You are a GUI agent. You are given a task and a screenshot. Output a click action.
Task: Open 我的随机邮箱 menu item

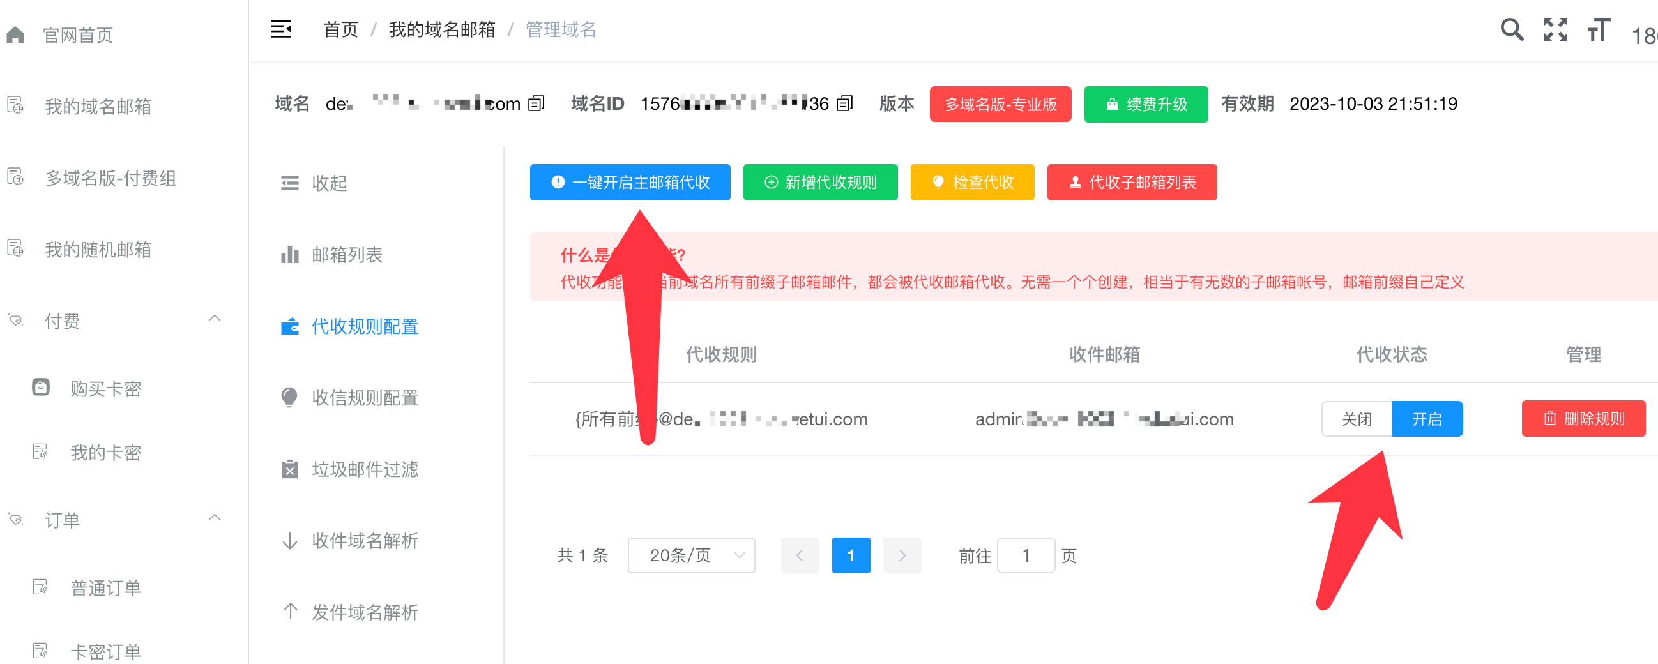(x=98, y=249)
